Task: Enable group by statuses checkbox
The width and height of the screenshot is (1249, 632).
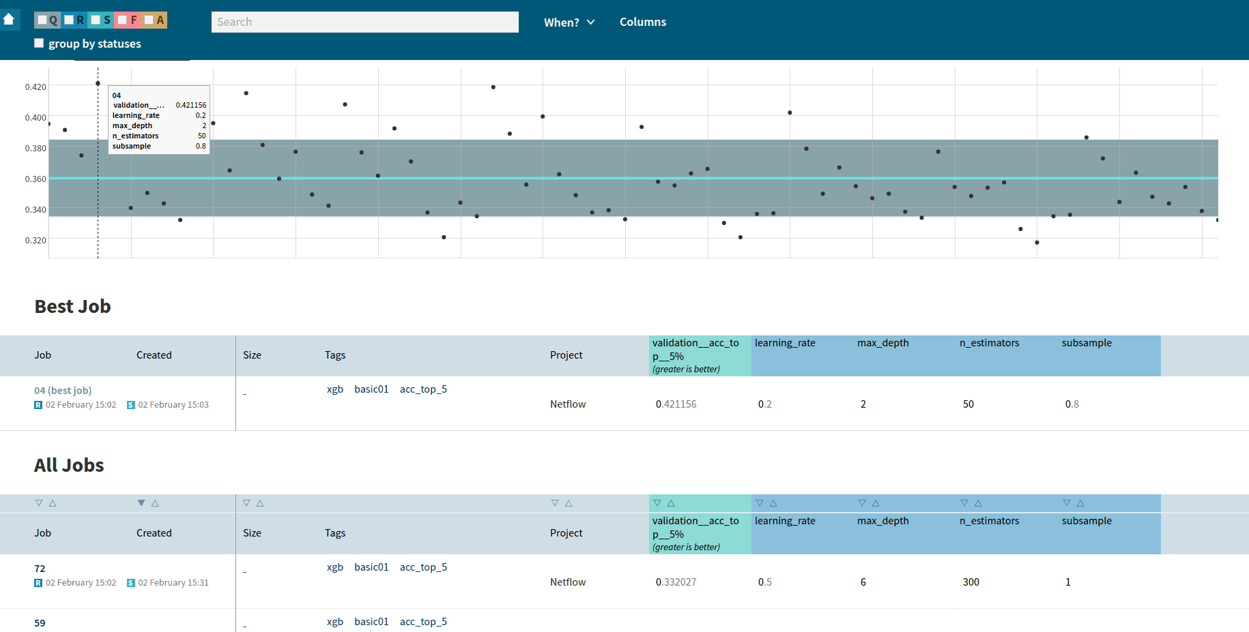Action: [39, 44]
